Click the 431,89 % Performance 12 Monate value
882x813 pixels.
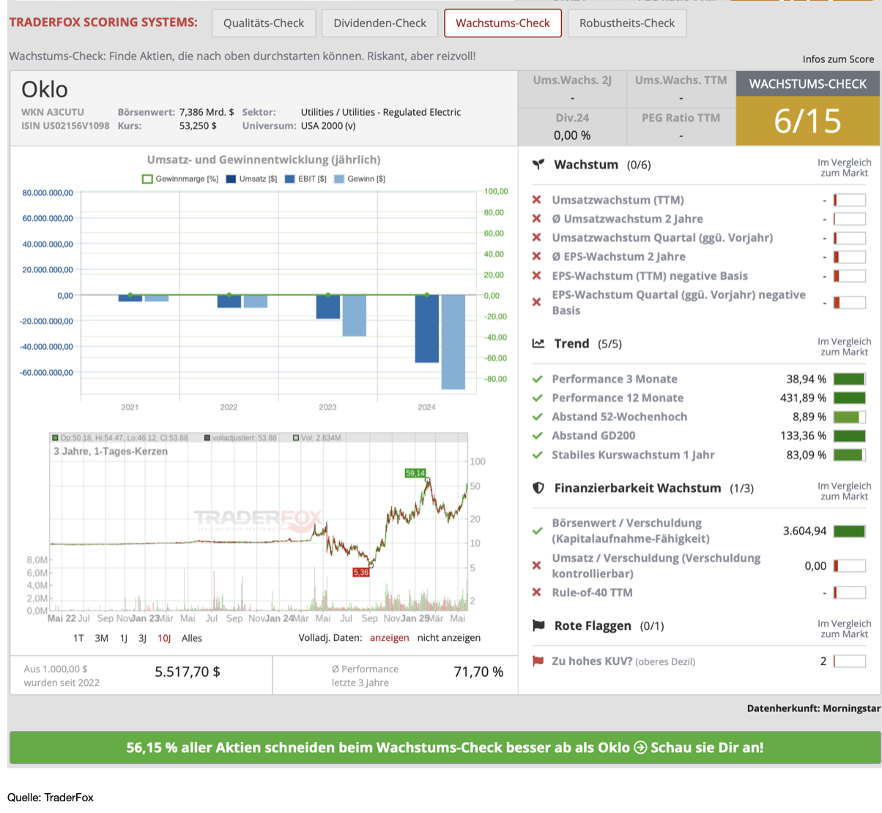click(x=803, y=398)
